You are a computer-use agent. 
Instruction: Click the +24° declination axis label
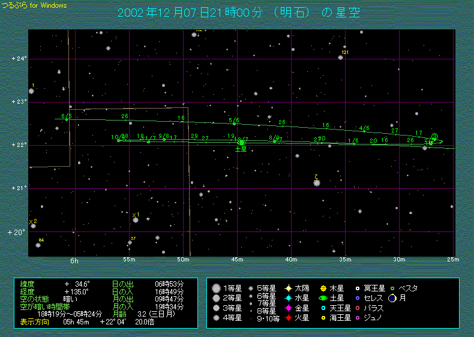tap(19, 59)
